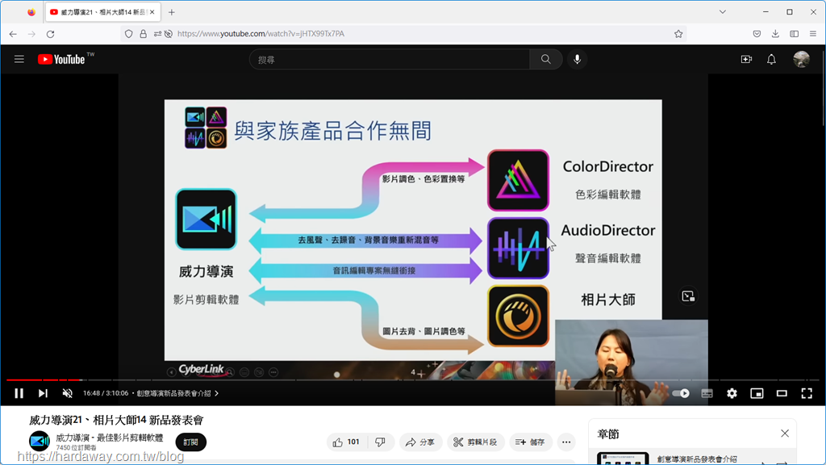Image resolution: width=826 pixels, height=465 pixels.
Task: Switch to miniplayer mode
Action: pyautogui.click(x=757, y=393)
